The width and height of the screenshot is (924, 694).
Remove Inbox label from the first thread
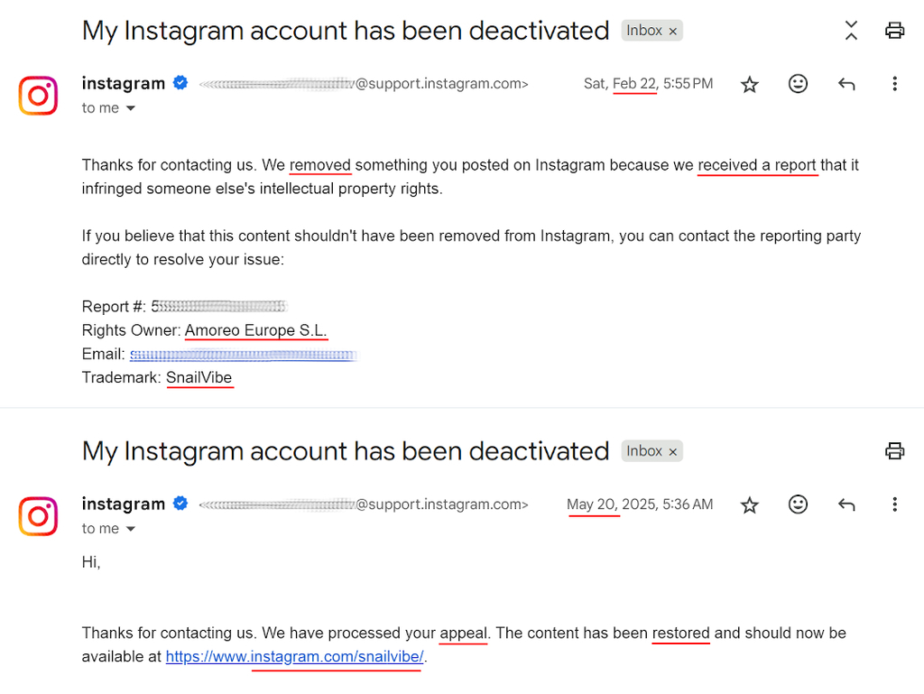pos(672,31)
